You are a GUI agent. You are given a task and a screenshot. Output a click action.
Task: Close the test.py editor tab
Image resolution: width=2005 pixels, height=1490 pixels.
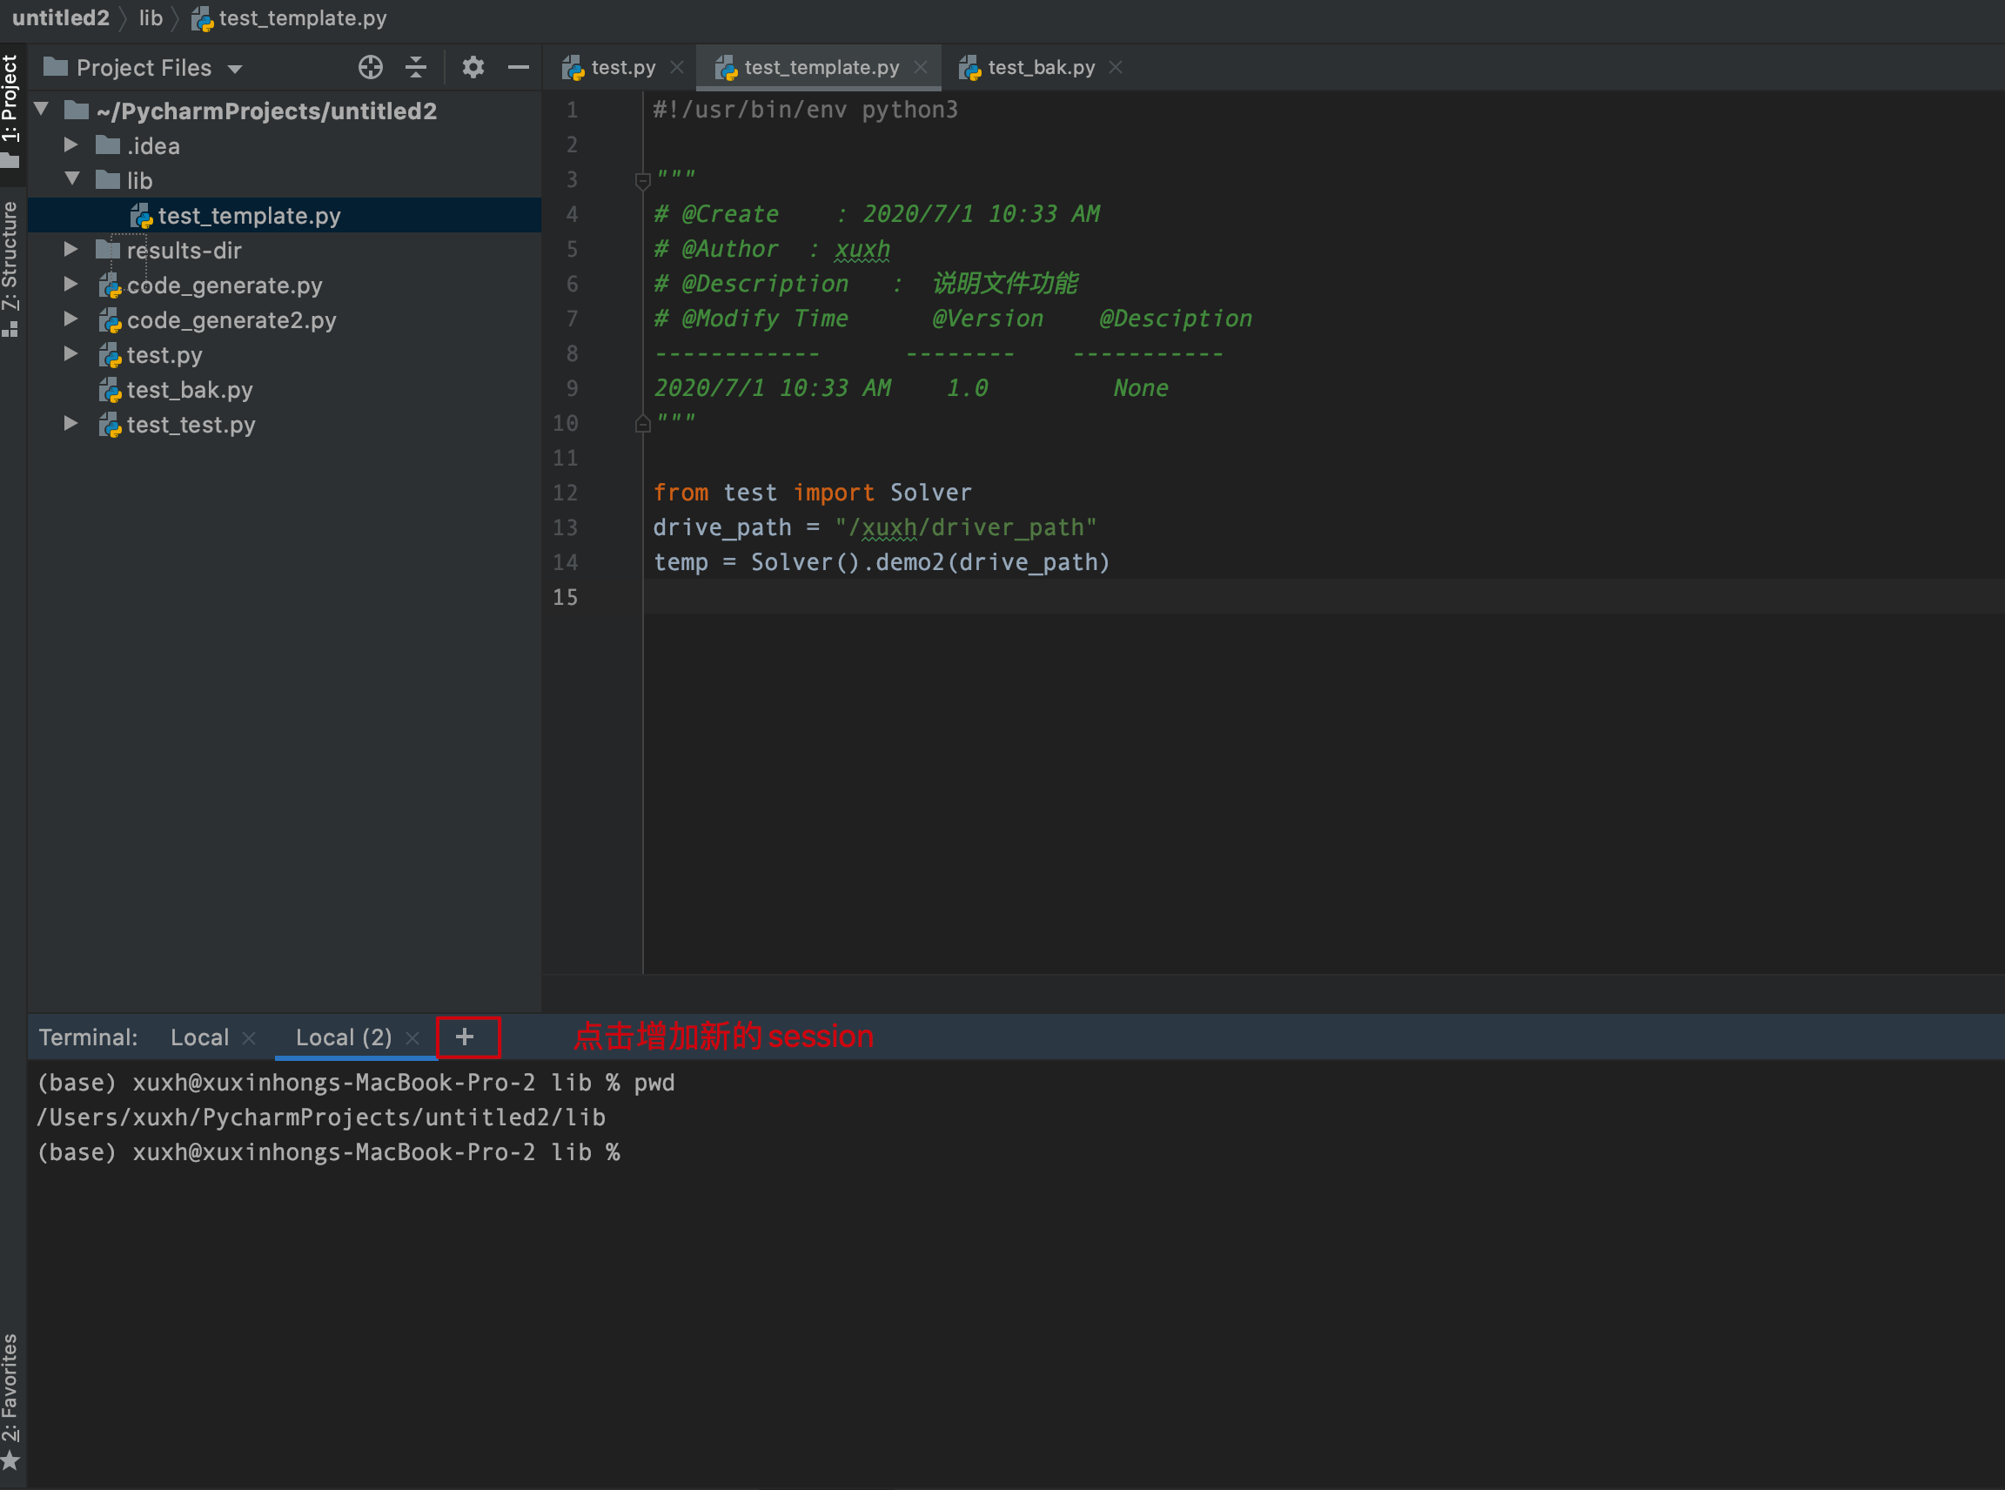coord(677,68)
